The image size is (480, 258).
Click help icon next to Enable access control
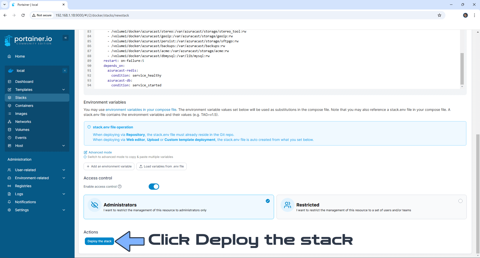120,186
